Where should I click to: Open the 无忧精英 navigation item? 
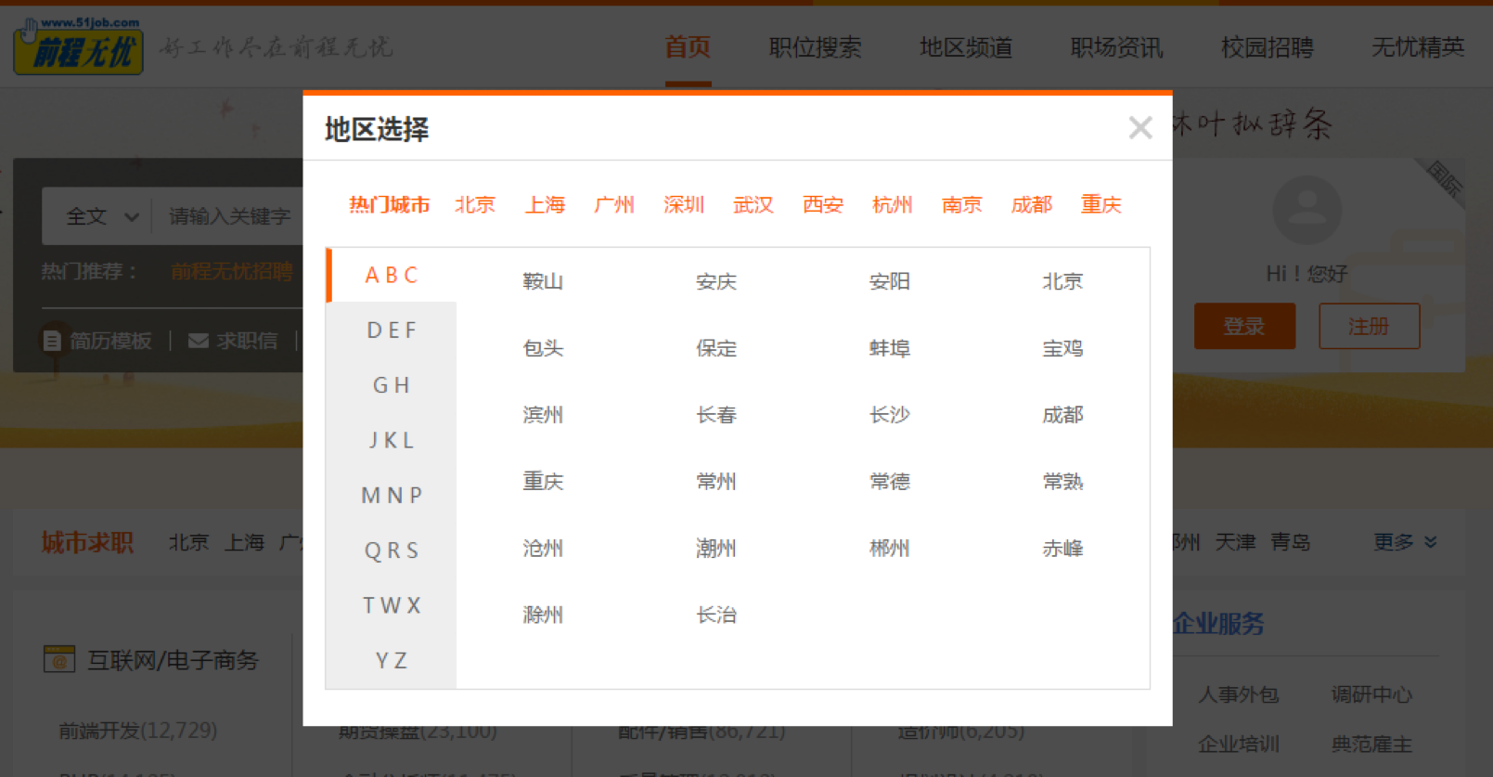click(1418, 47)
